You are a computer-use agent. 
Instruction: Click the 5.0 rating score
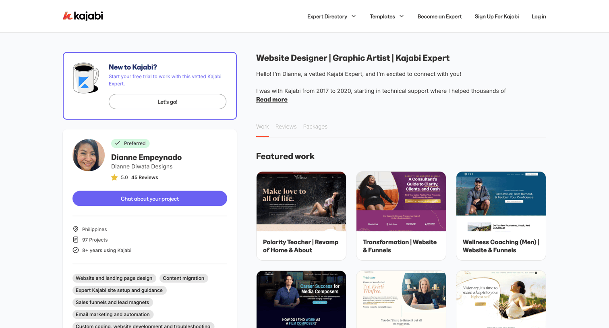point(124,177)
